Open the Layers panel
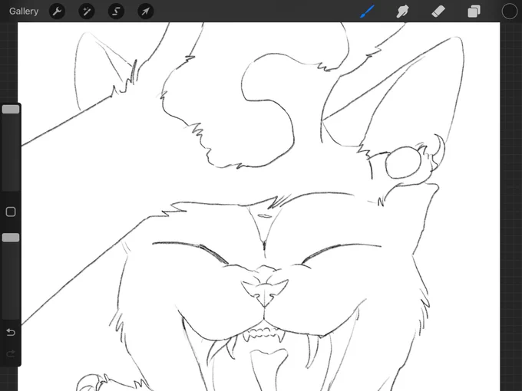Image resolution: width=522 pixels, height=391 pixels. (x=474, y=11)
